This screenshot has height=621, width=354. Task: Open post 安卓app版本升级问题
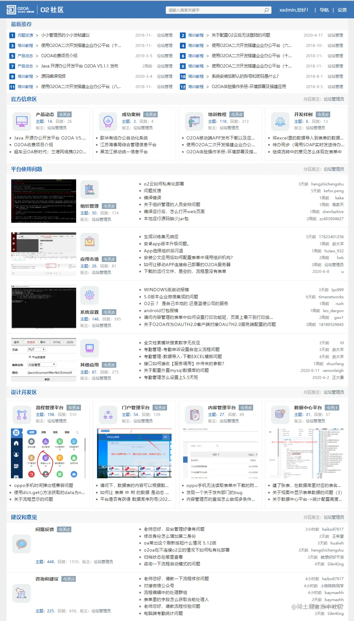click(x=166, y=244)
